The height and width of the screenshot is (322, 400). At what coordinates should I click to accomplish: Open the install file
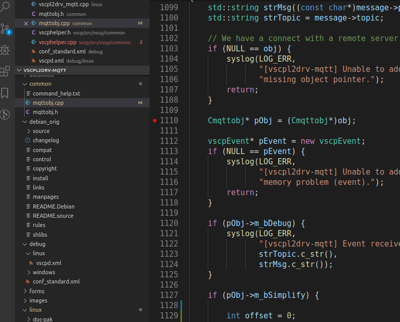pyautogui.click(x=82, y=178)
